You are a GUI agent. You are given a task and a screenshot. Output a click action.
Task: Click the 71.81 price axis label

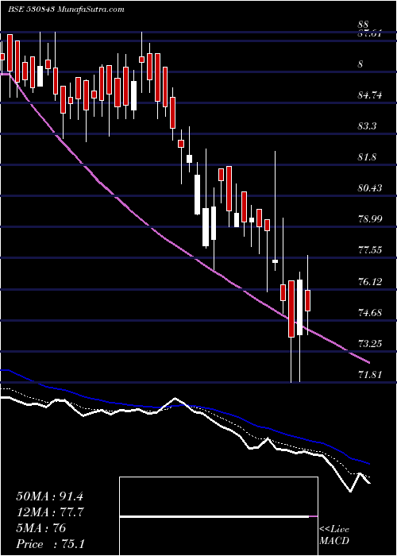370,374
